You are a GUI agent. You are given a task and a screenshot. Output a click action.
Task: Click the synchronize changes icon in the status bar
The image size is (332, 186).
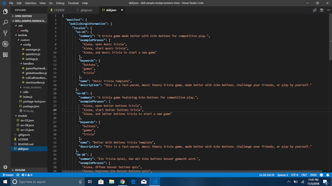18,175
